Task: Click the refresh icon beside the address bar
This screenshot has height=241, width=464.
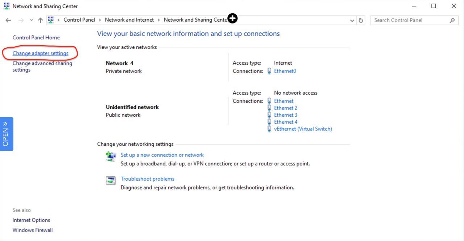Action: click(x=361, y=20)
